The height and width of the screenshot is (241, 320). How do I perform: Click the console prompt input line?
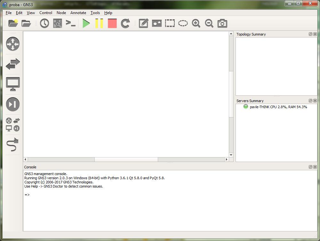point(170,195)
